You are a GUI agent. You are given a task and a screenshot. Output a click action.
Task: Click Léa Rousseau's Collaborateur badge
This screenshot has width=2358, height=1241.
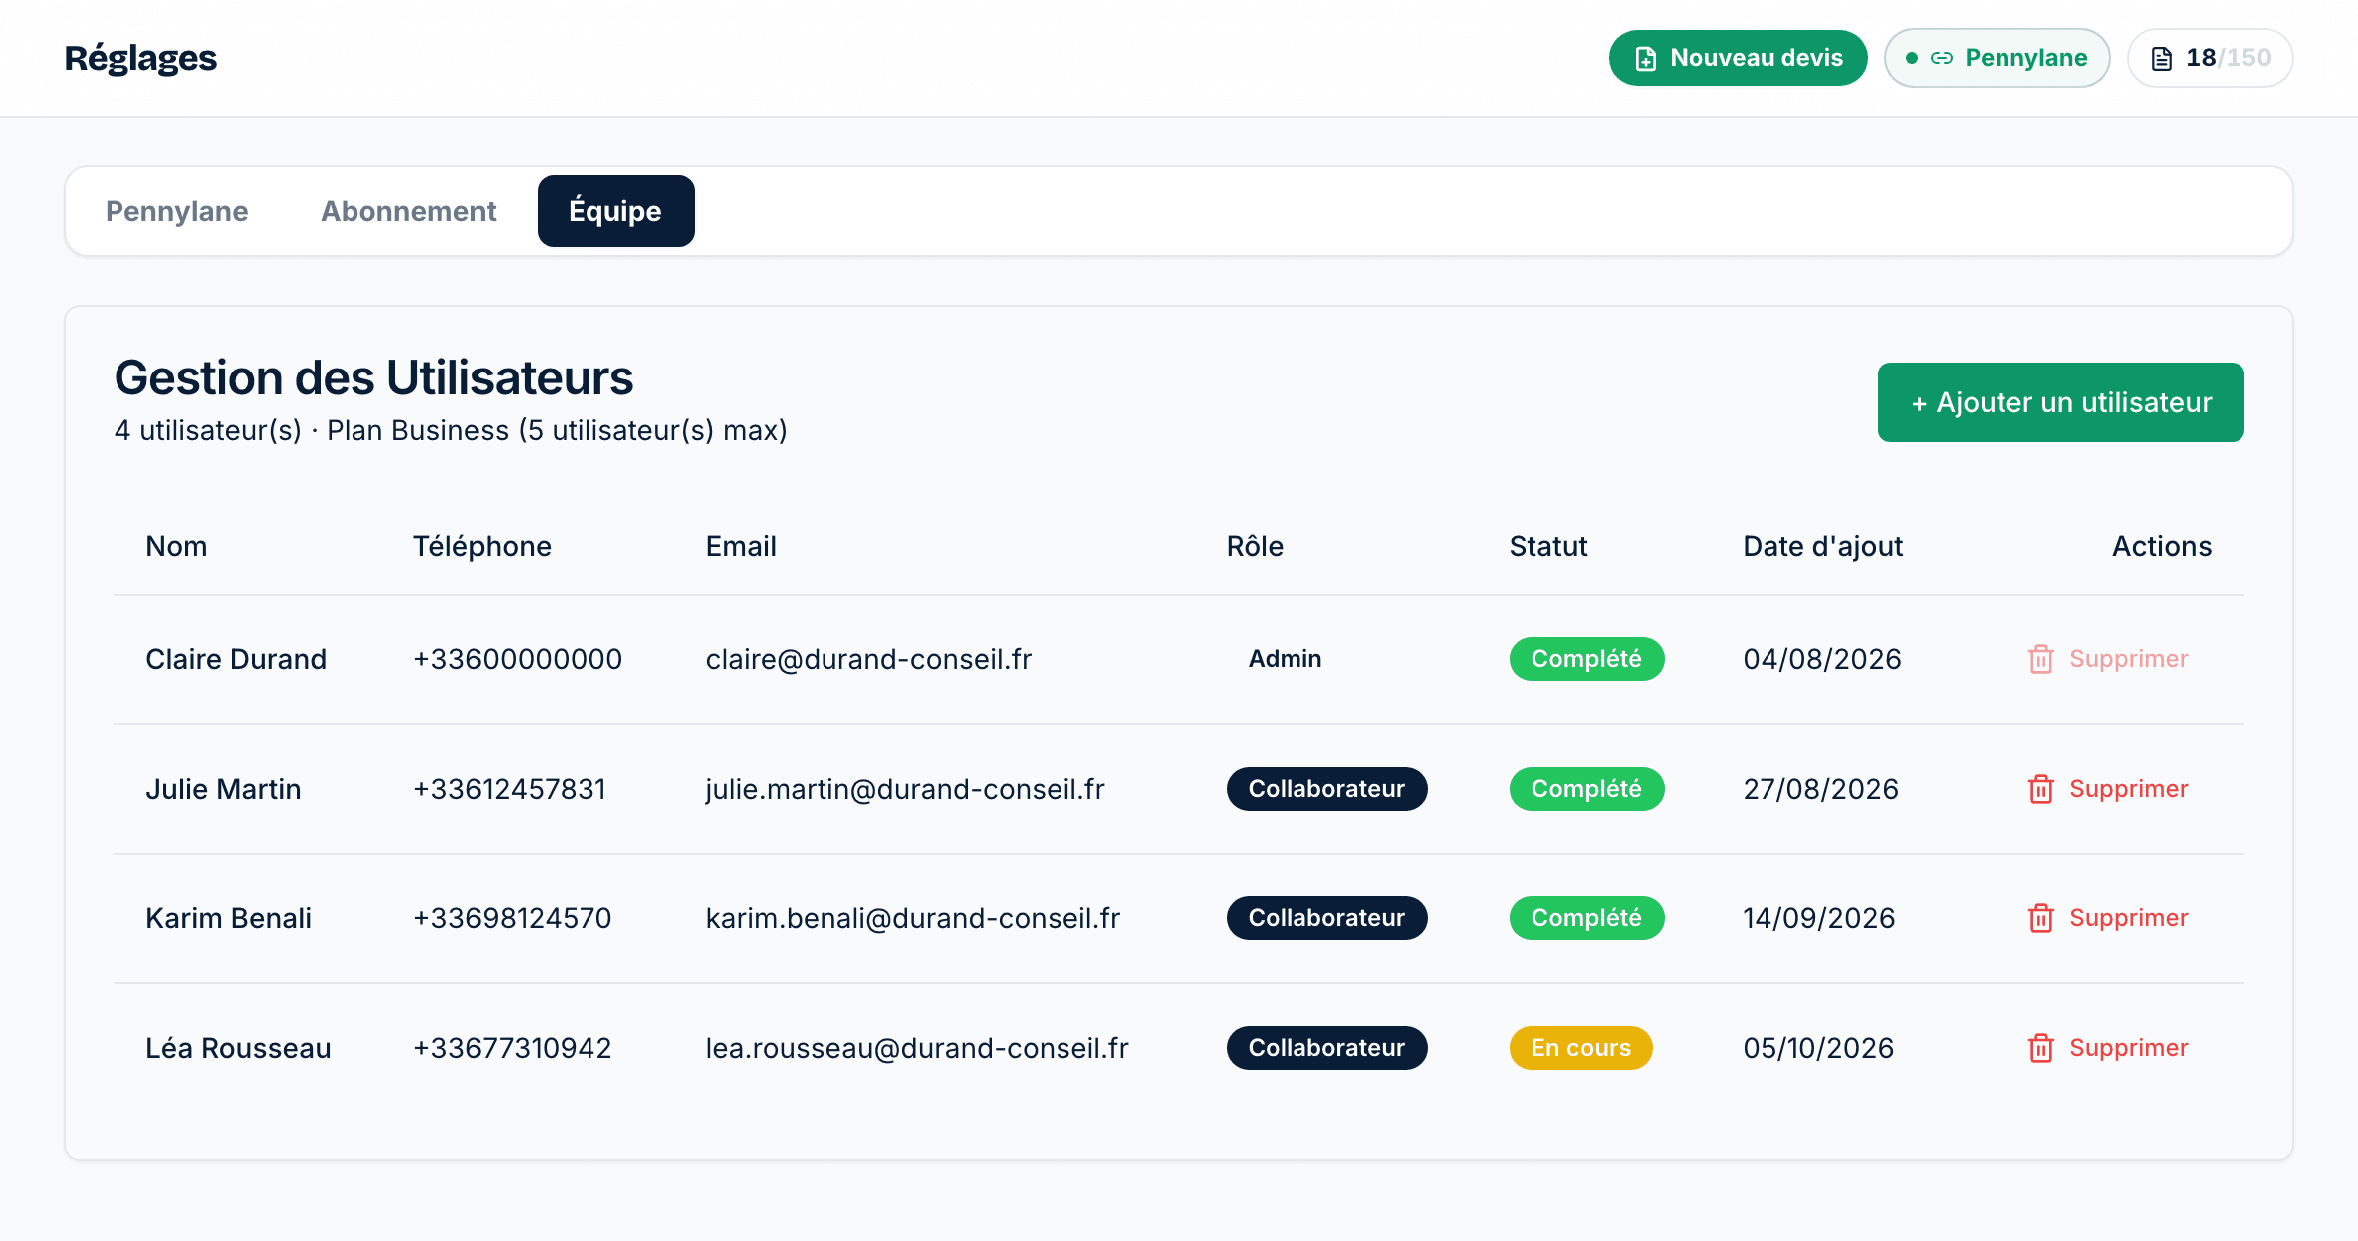click(x=1327, y=1048)
